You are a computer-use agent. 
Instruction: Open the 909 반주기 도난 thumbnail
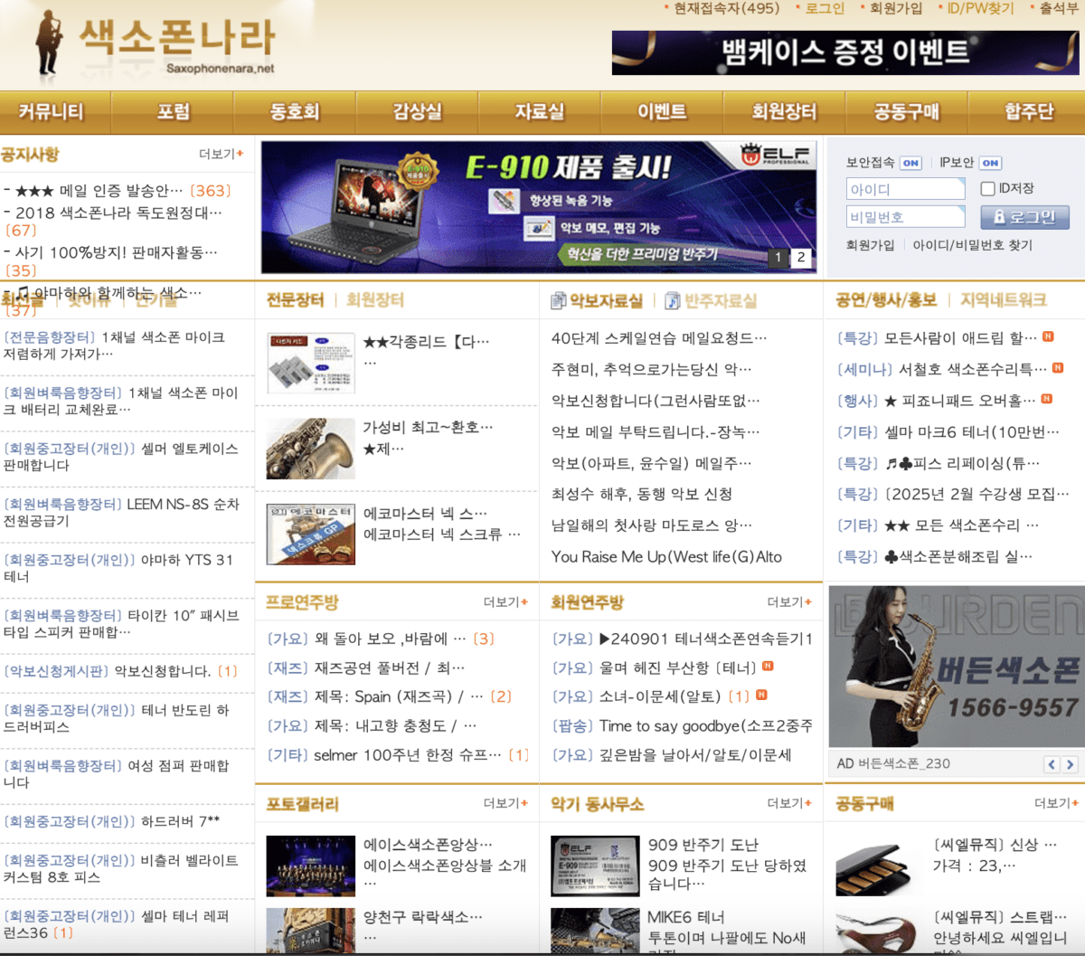click(x=595, y=866)
